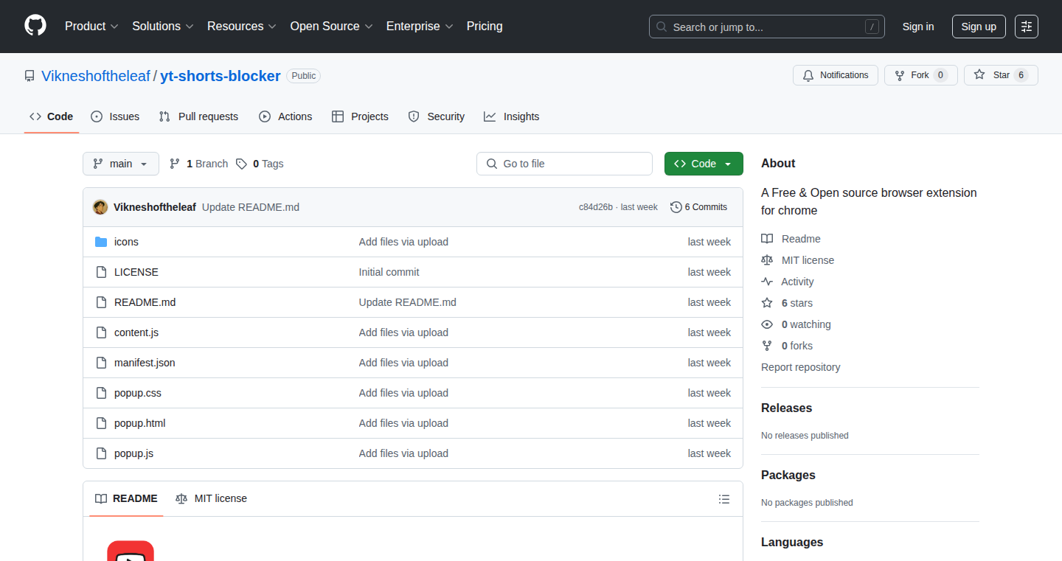Sign in to GitHub
The width and height of the screenshot is (1062, 561).
(918, 27)
